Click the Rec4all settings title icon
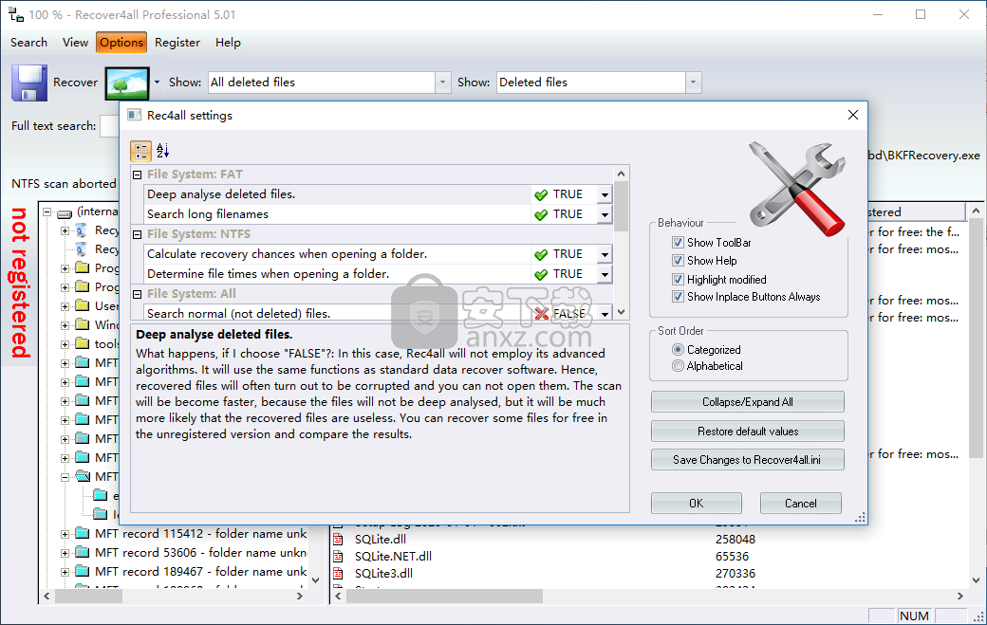 [x=134, y=115]
